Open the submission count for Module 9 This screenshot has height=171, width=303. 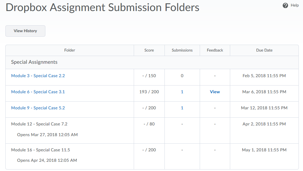(x=182, y=108)
